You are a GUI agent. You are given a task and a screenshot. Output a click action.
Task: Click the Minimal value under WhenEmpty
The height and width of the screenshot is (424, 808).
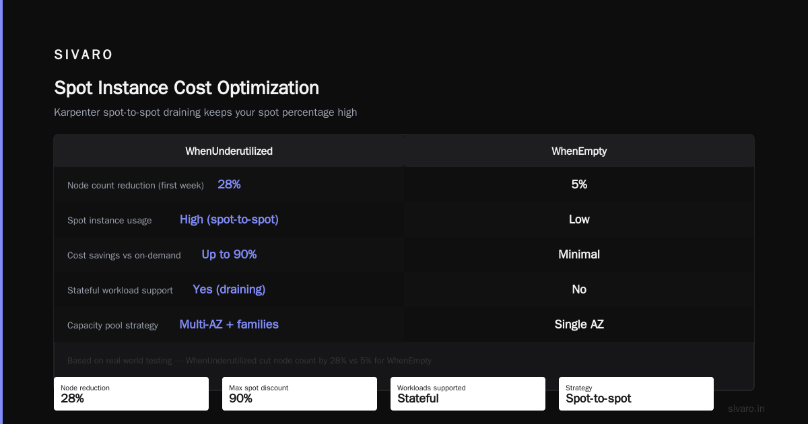[579, 254]
